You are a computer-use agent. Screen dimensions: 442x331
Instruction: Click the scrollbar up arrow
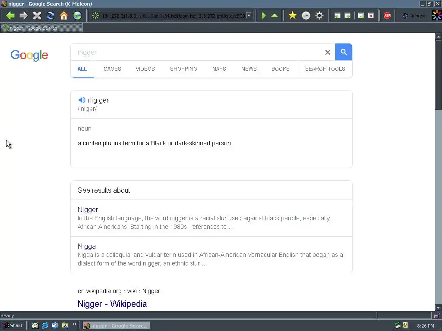coord(439,37)
